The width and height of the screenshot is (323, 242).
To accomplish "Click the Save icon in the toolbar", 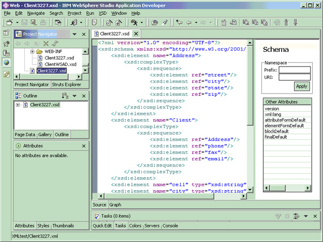I will pos(24,22).
